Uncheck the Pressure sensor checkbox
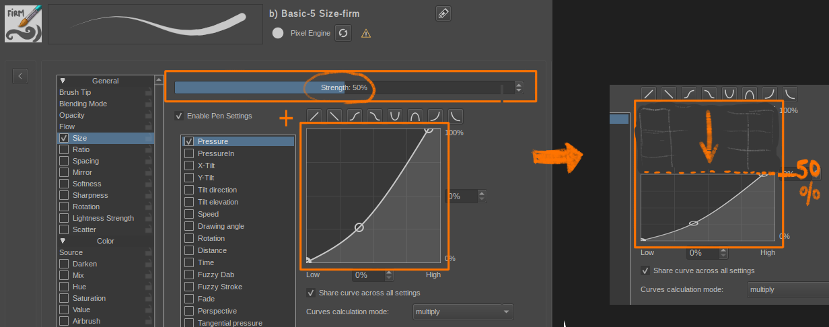Image resolution: width=829 pixels, height=327 pixels. point(189,141)
